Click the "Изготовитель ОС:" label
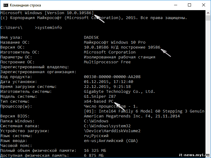The image size is (211, 158). [x=20, y=52]
